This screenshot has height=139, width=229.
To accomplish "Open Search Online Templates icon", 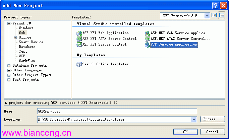I will 79,64.
